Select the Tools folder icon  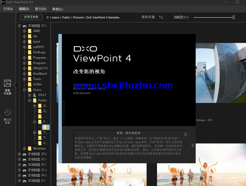pos(30,79)
